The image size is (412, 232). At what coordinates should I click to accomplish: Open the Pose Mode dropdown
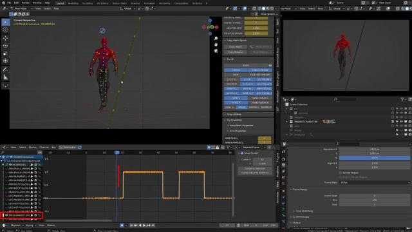pyautogui.click(x=22, y=8)
